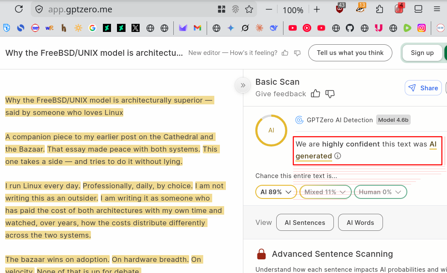Open the Proton Mail bookmark
Viewport: 447px width, 273px height.
coord(183,28)
